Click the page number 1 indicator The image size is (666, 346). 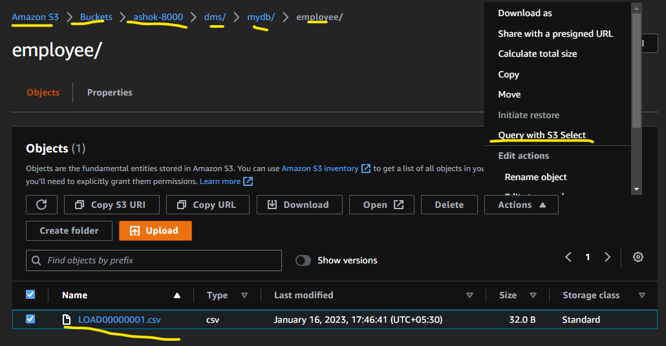[x=588, y=257]
